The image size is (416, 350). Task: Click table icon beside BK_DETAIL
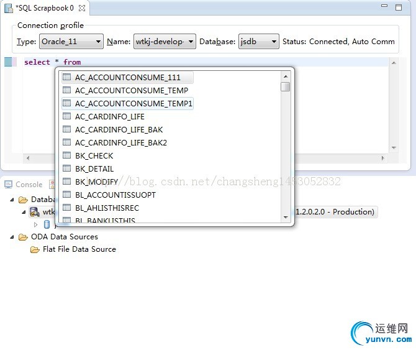tap(66, 168)
